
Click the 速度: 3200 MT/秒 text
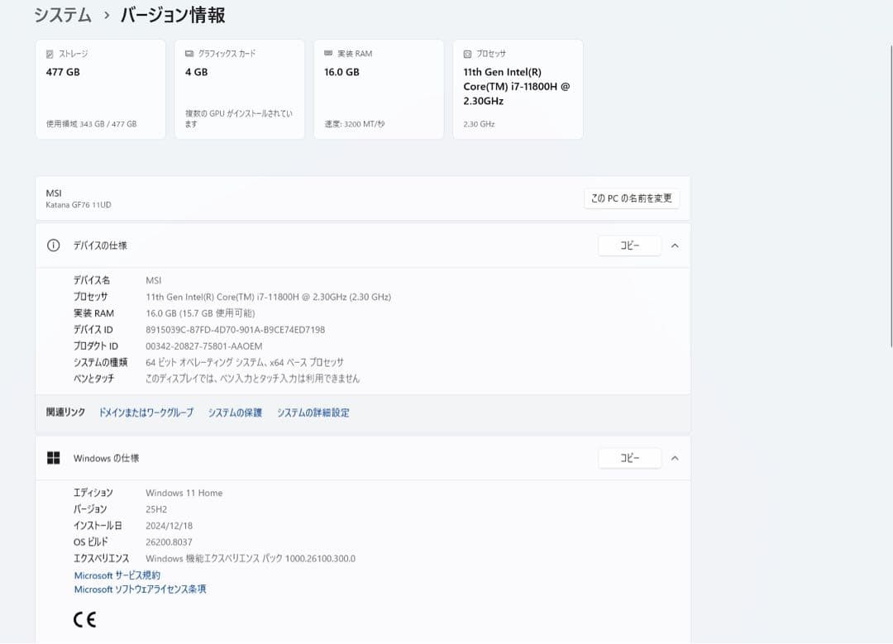pos(354,124)
